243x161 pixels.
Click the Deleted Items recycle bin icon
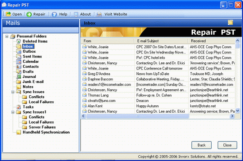pos(18,41)
